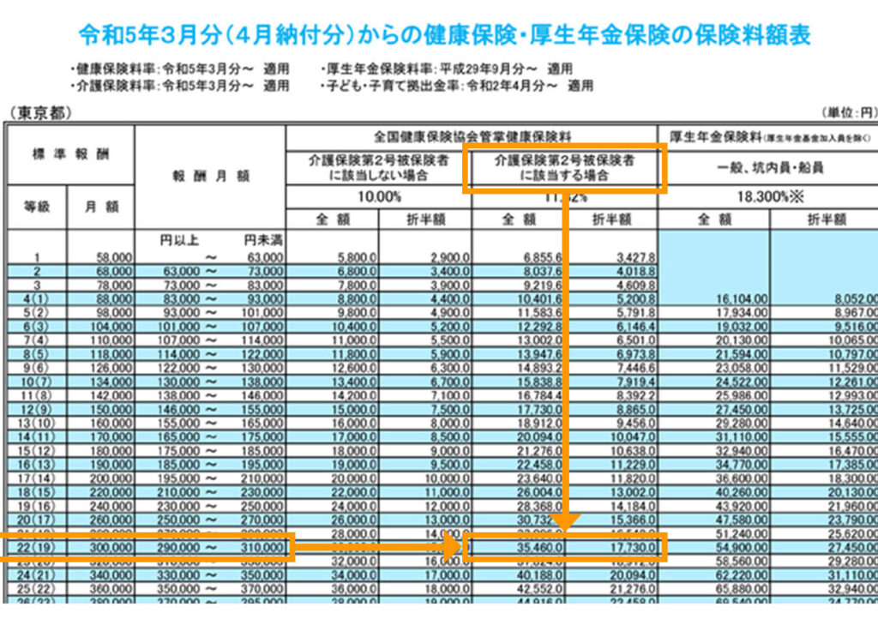Click the blue insurance premium table title
Screen dimensions: 878x625
[x=444, y=35]
